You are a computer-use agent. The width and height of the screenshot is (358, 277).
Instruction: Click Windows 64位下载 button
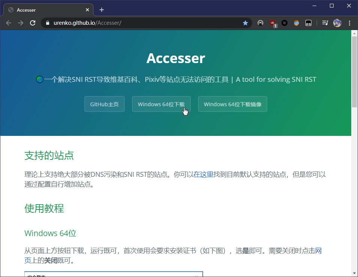(x=161, y=104)
